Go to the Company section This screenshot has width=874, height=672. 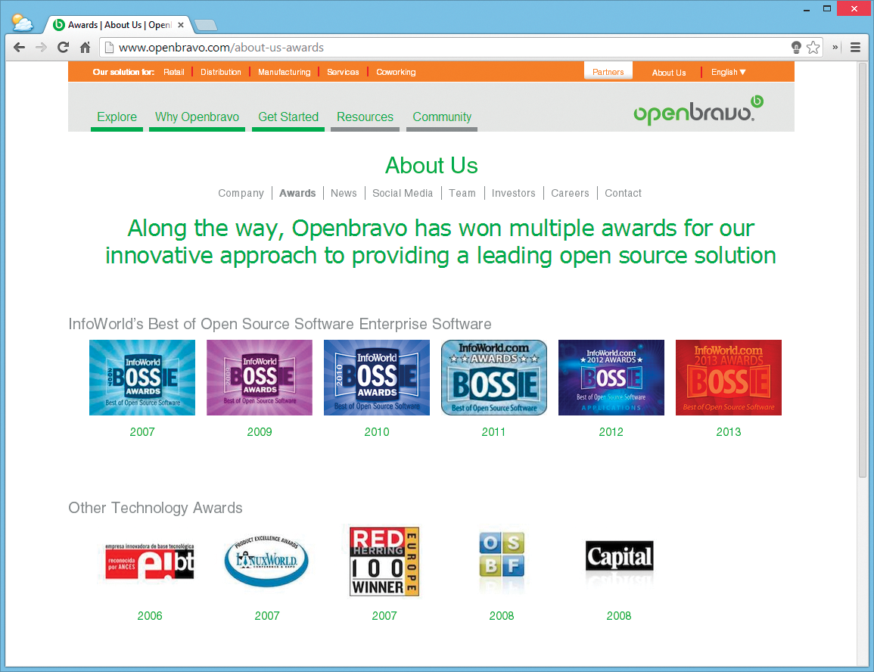[241, 193]
